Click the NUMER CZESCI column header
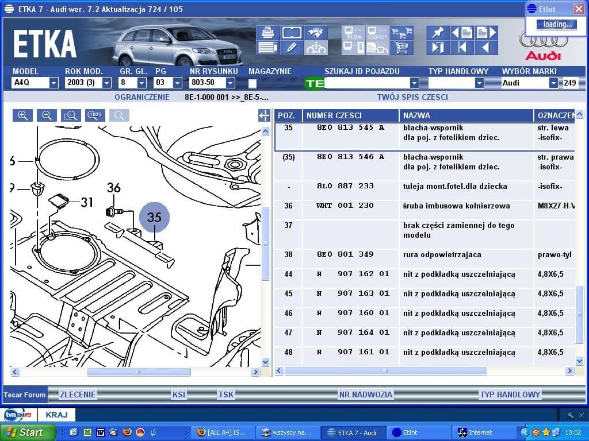The height and width of the screenshot is (441, 589). pos(351,115)
